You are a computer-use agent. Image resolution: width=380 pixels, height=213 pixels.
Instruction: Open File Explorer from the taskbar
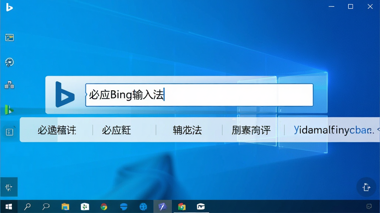[65, 207]
